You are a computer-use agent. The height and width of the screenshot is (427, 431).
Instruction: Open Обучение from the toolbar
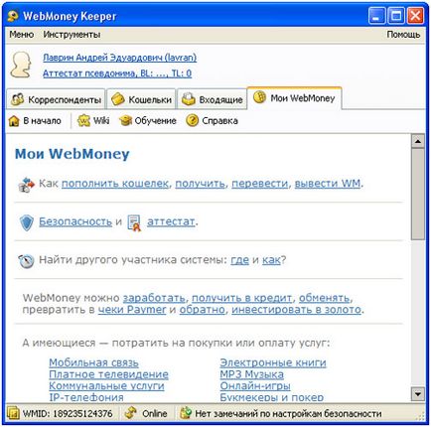coord(148,121)
